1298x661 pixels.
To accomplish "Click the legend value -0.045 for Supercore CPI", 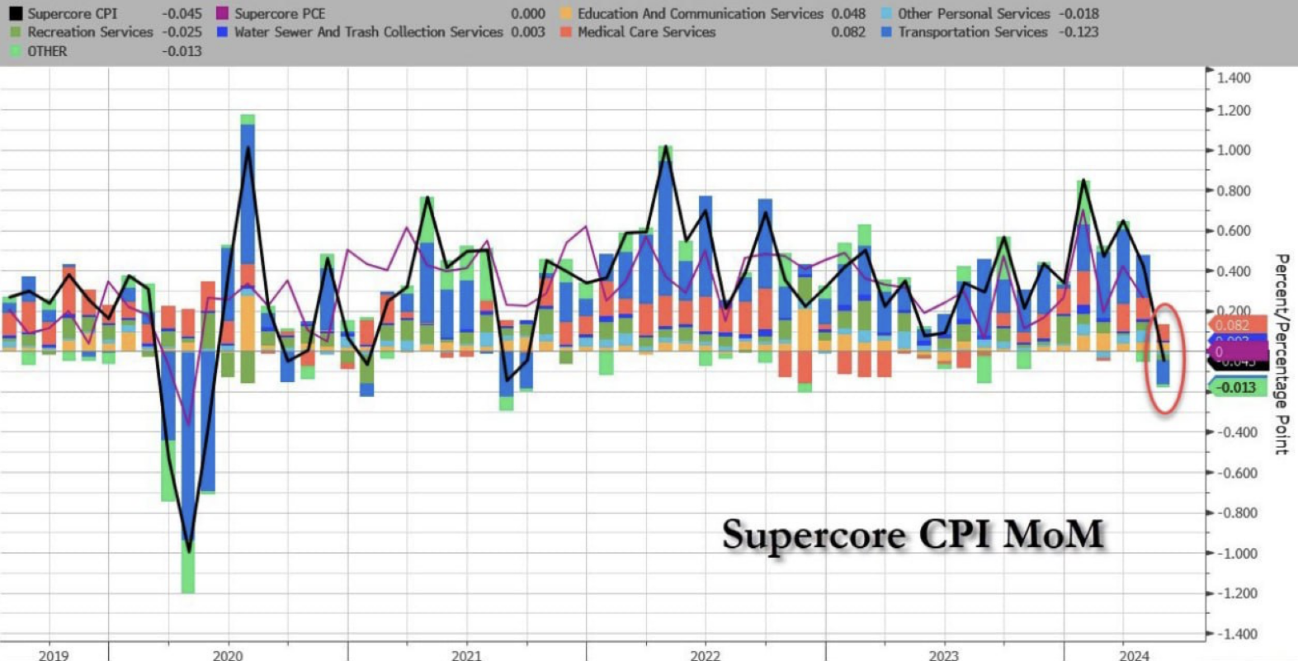I will point(182,14).
